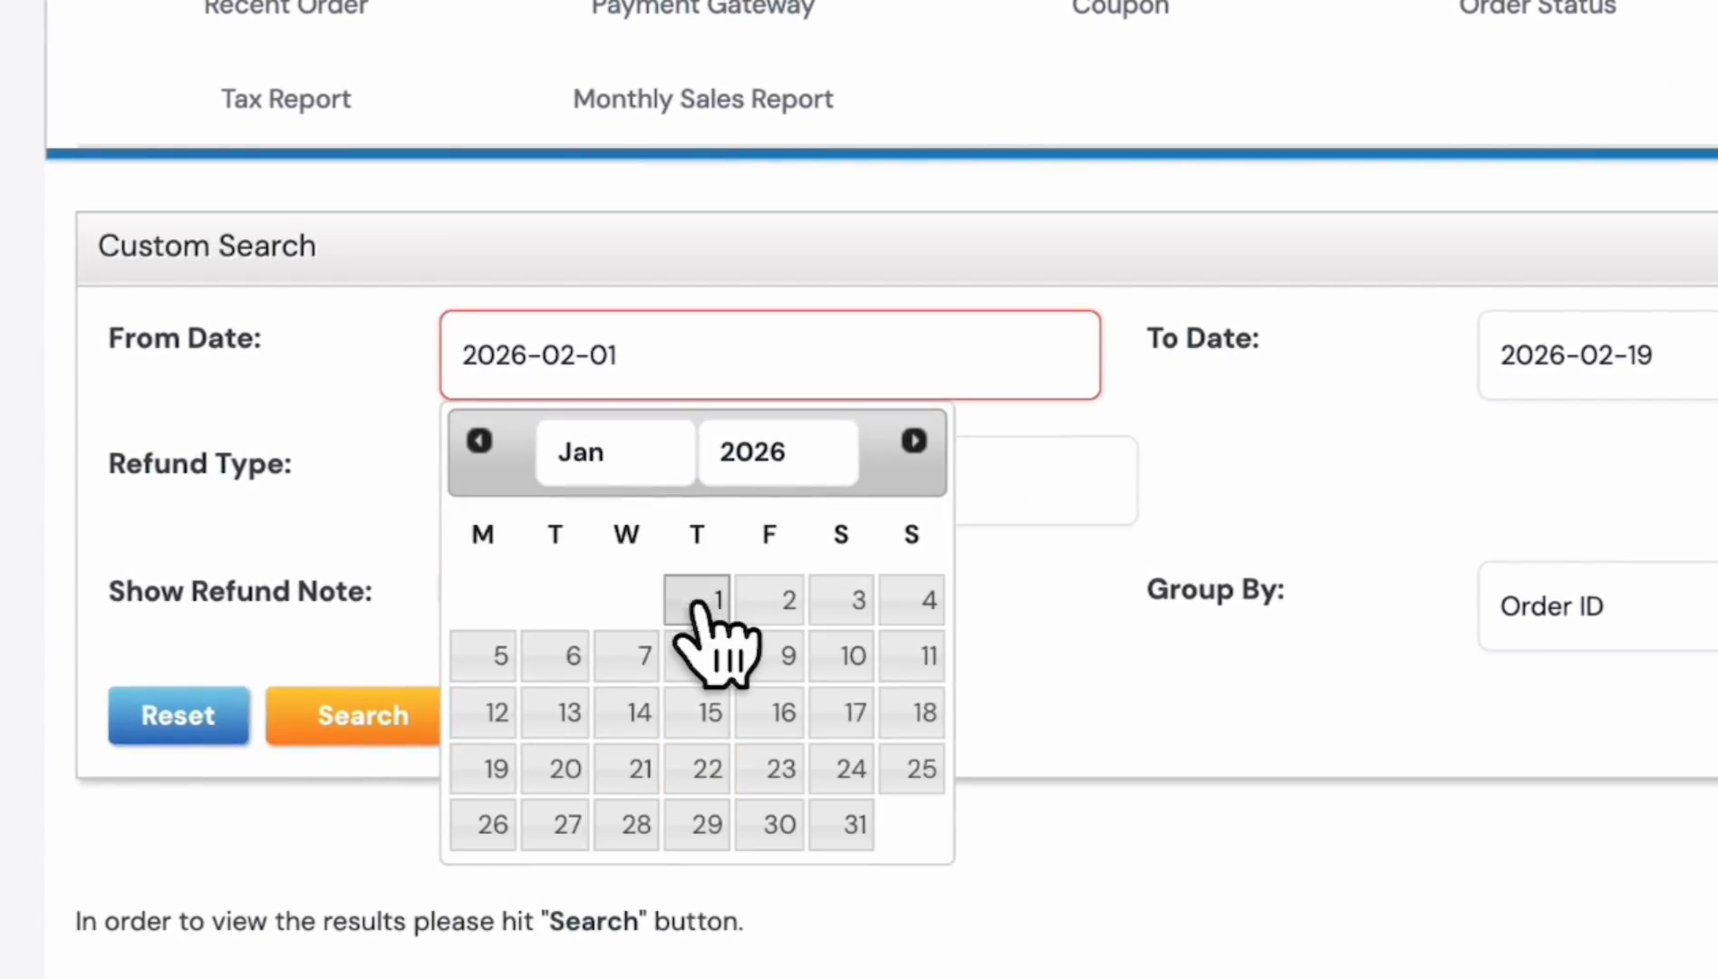This screenshot has height=979, width=1718.
Task: Open the 2026 year dropdown
Action: tap(778, 451)
